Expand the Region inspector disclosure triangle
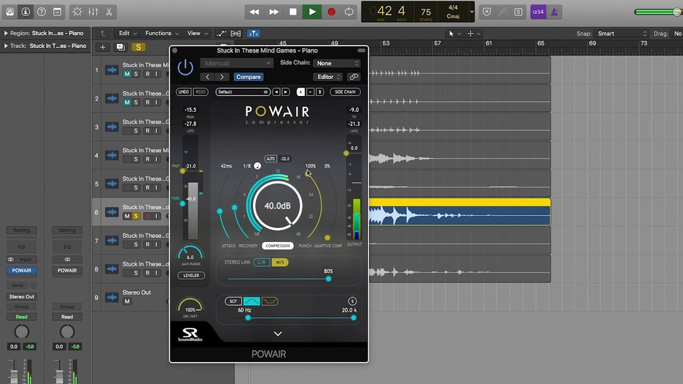 (6, 33)
